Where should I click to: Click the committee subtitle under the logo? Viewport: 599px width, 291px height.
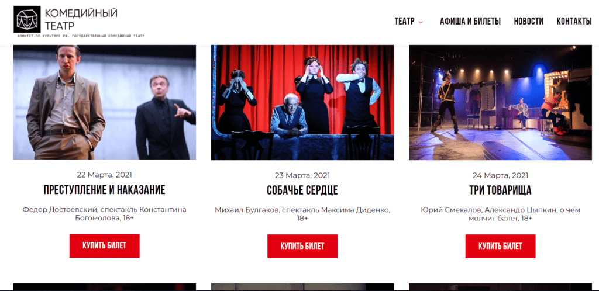click(x=81, y=36)
